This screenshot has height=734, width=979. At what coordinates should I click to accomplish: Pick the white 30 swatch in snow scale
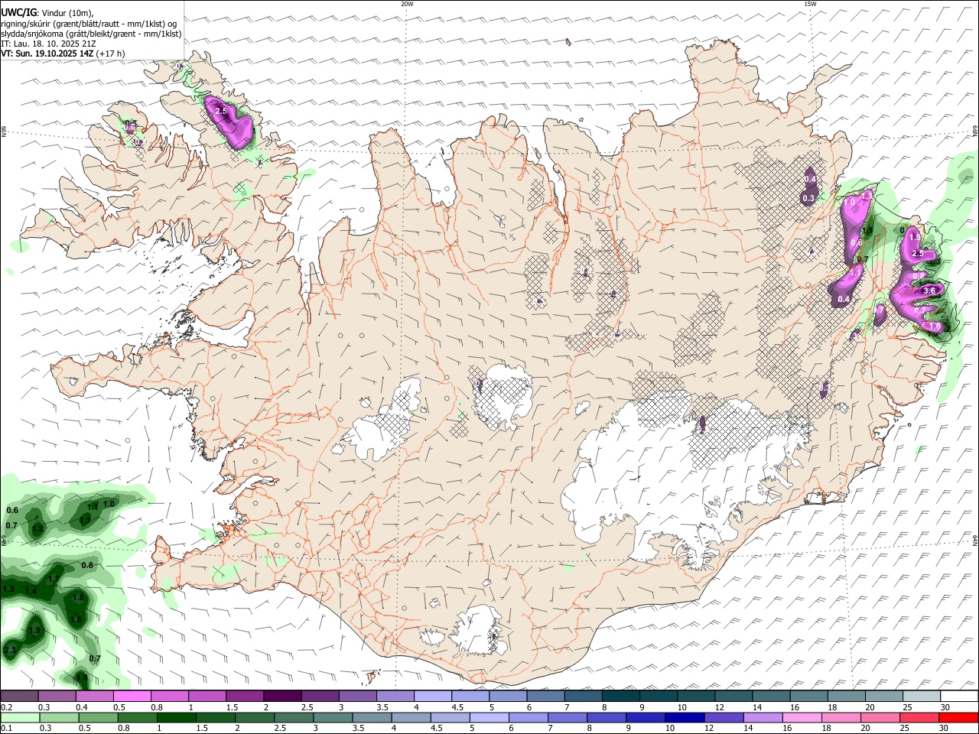tap(958, 696)
